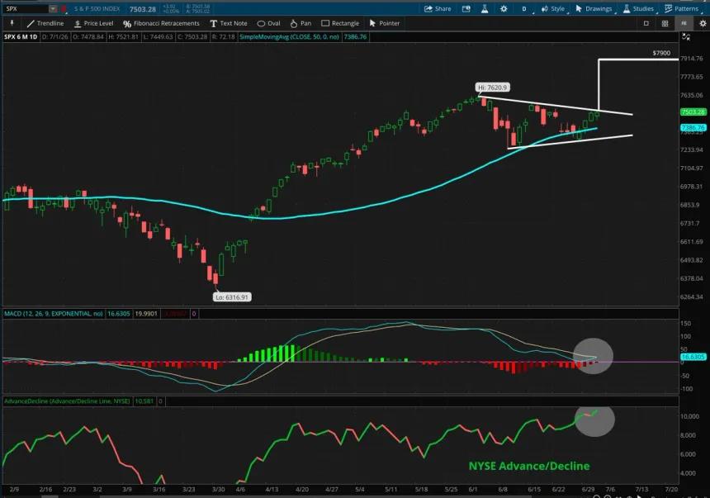The width and height of the screenshot is (710, 498).
Task: Click the flask icon beside the gear
Action: point(485,8)
